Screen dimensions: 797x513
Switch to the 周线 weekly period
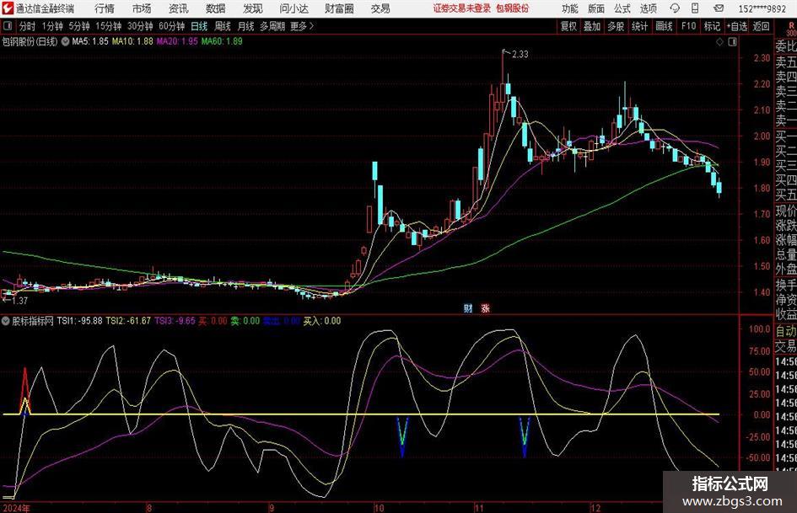point(223,26)
